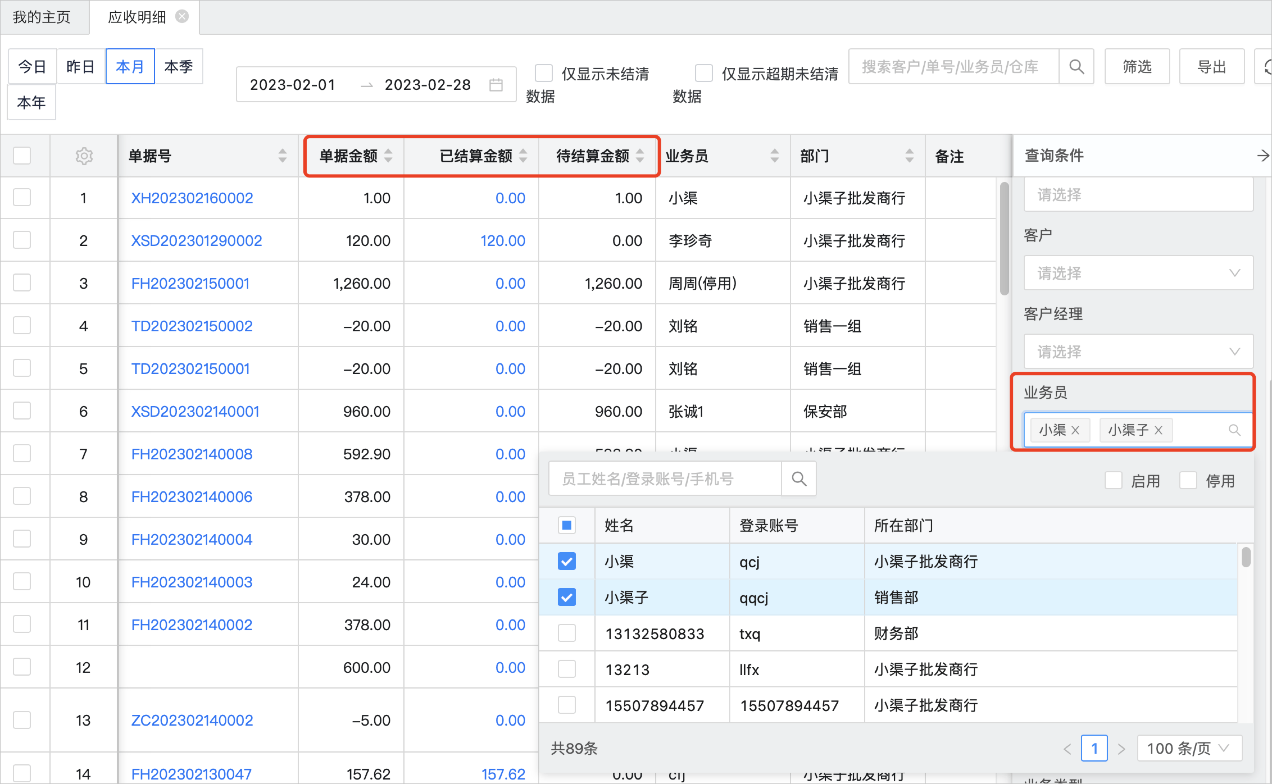The image size is (1272, 784).
Task: Click the main table vertical scrollbar
Action: (x=1004, y=238)
